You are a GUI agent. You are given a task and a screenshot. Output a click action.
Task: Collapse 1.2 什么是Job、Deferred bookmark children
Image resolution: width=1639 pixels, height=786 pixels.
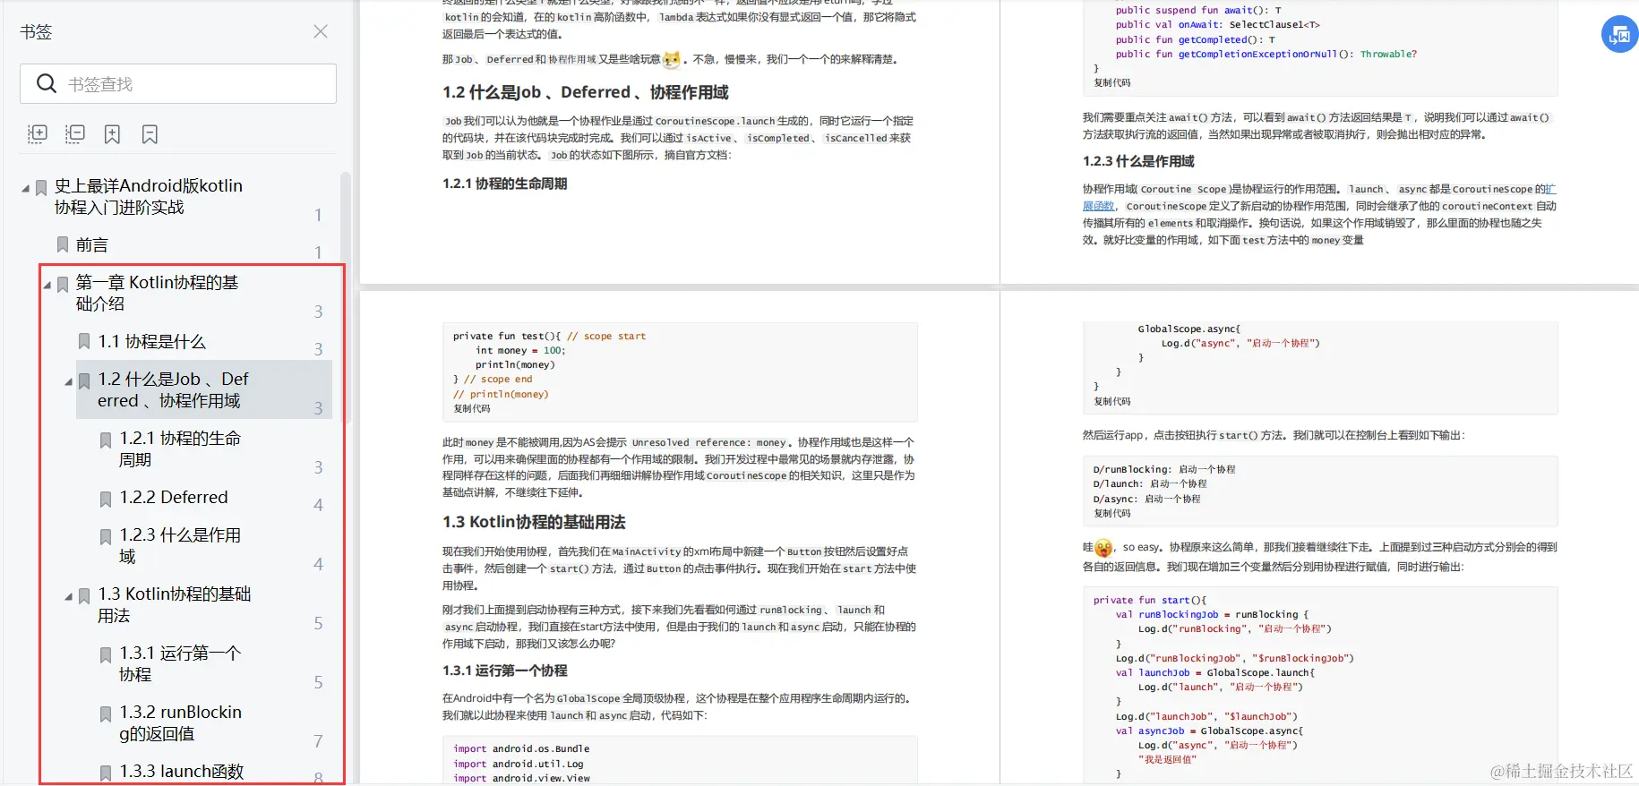coord(68,381)
